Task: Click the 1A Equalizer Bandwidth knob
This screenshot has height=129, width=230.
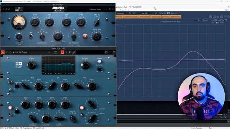Action: coord(58,36)
